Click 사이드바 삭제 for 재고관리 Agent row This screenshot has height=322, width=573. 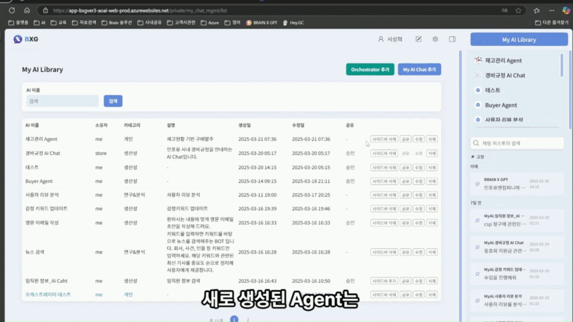click(384, 139)
